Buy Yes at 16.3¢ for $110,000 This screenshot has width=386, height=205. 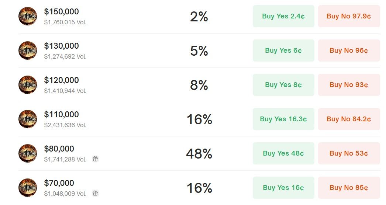[x=283, y=119]
